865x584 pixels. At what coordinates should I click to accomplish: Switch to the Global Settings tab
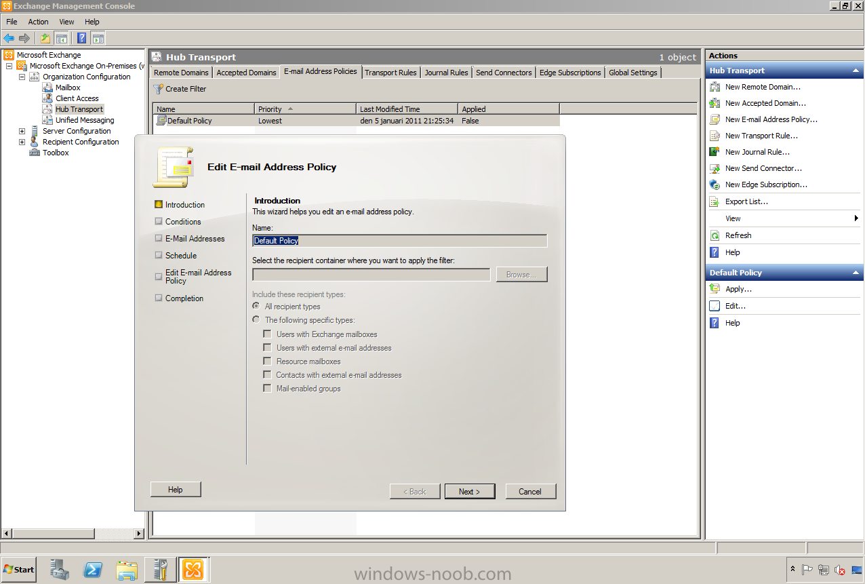coord(633,73)
